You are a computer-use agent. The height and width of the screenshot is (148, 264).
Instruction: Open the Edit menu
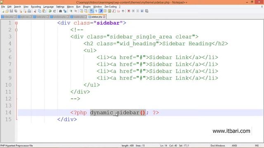click(x=9, y=7)
